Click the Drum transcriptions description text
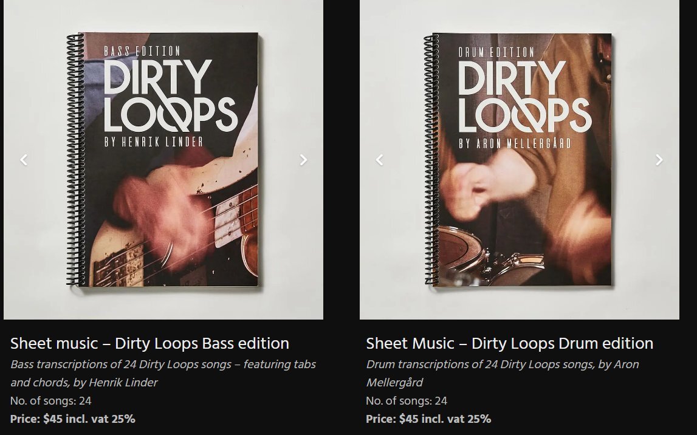697x435 pixels. 503,373
